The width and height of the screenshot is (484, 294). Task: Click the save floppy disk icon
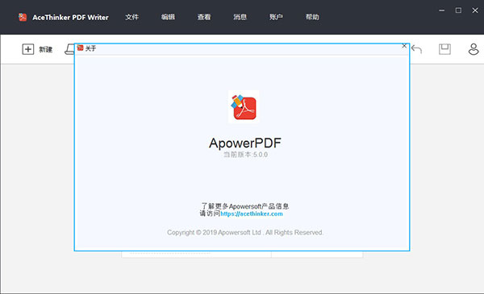point(444,49)
